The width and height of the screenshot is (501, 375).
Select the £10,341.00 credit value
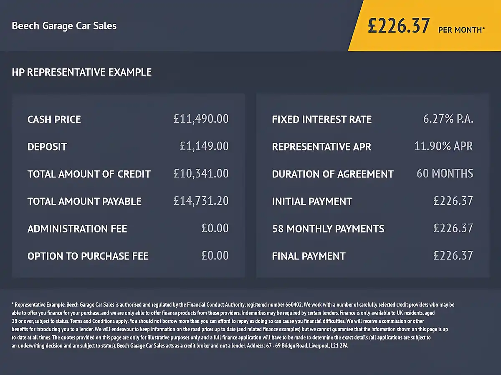[x=201, y=174]
